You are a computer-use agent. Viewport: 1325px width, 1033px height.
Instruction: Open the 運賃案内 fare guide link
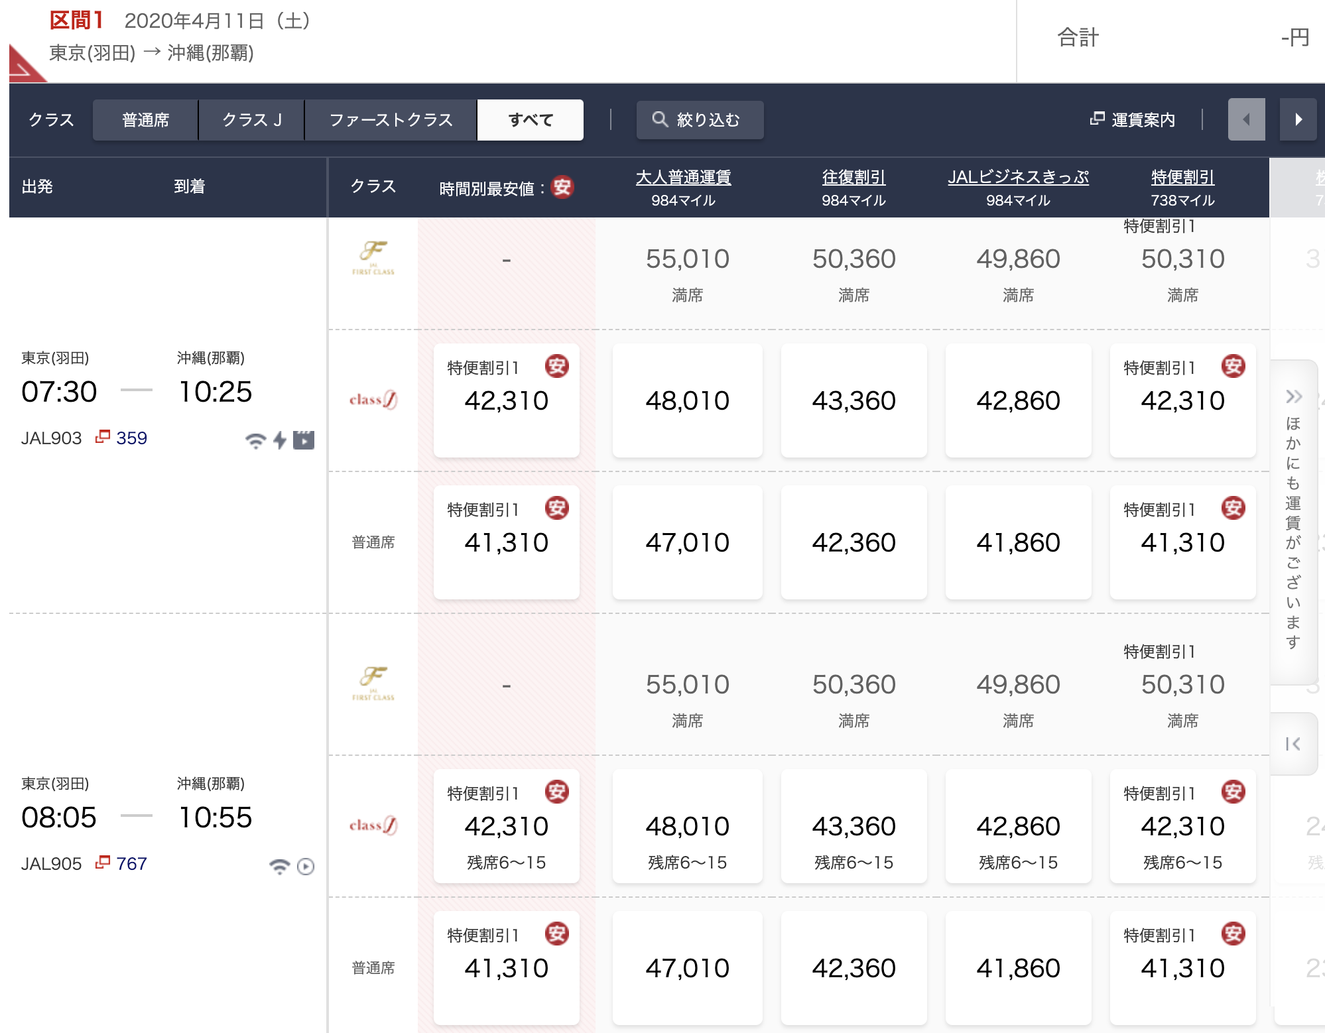(1133, 120)
